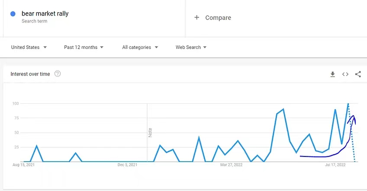Select the bear market rally search term
Viewport: 367px width, 191px height.
[x=45, y=14]
